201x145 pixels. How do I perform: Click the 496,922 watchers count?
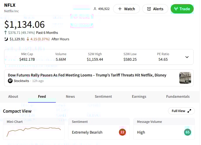pos(104,9)
